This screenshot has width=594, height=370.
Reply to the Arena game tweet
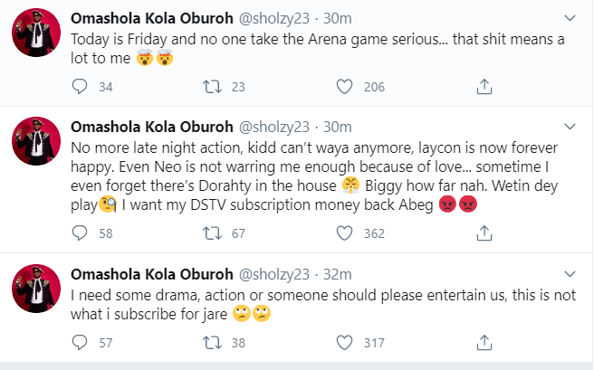tap(80, 87)
